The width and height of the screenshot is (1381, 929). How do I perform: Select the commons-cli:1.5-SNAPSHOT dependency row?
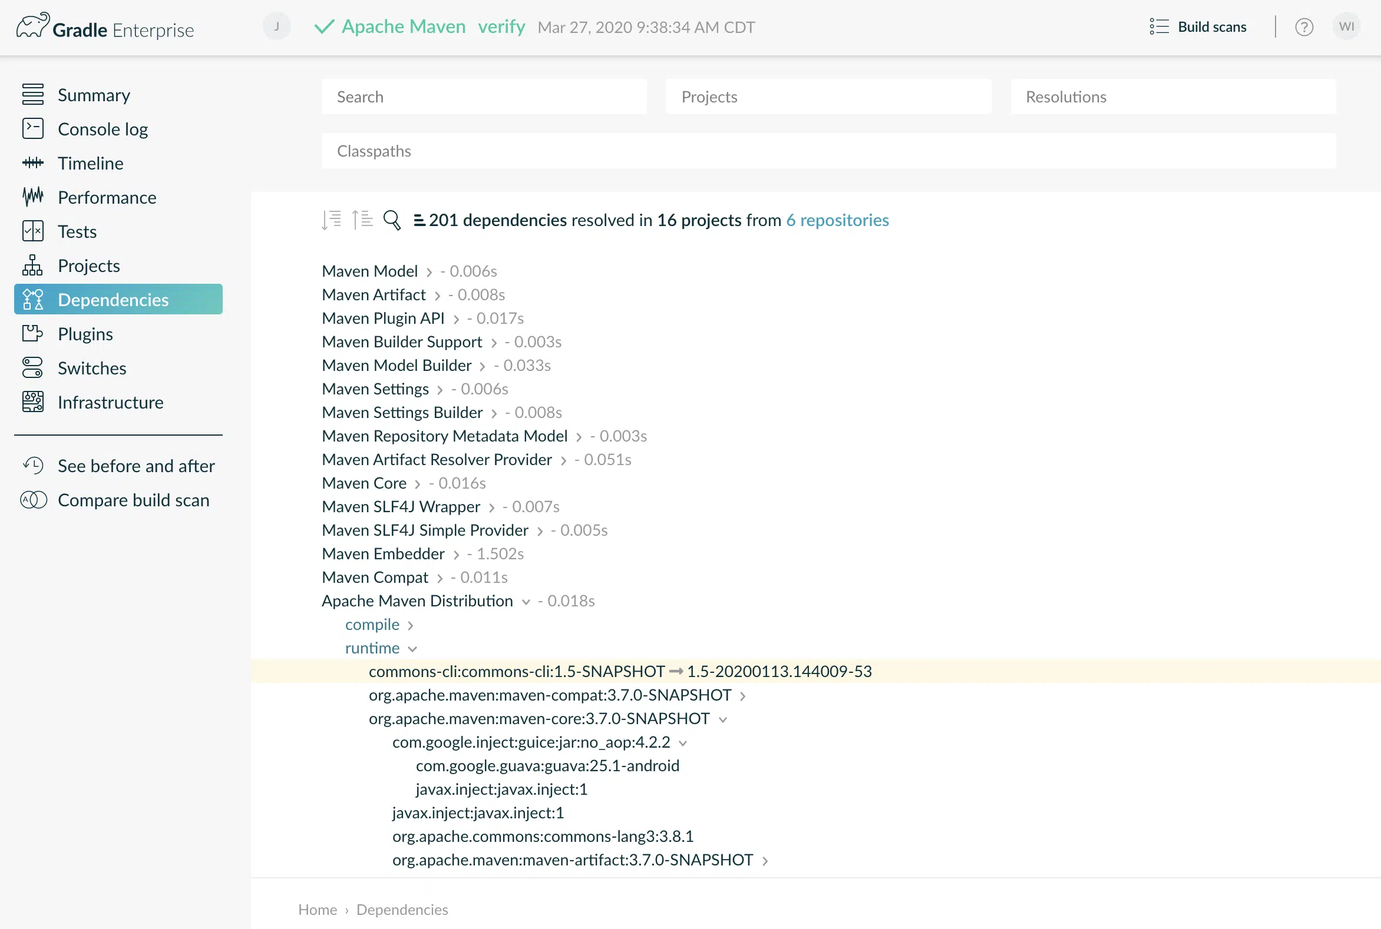tap(815, 671)
